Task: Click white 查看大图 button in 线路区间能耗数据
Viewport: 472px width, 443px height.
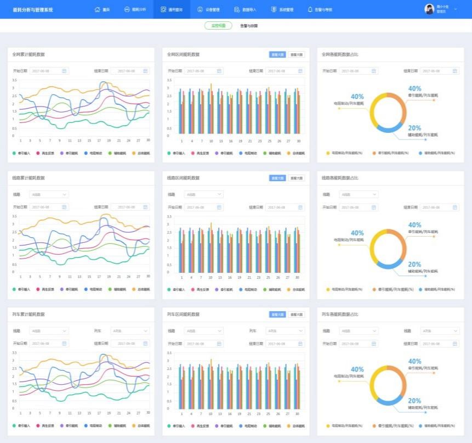Action: [x=297, y=178]
